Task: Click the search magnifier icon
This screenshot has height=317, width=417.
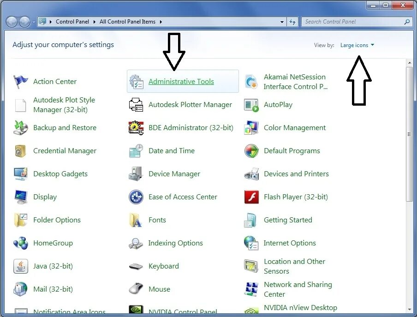Action: pyautogui.click(x=407, y=22)
